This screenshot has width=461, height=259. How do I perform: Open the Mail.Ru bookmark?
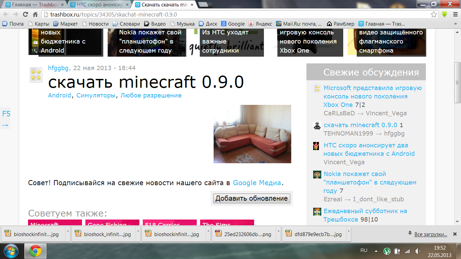pos(299,24)
